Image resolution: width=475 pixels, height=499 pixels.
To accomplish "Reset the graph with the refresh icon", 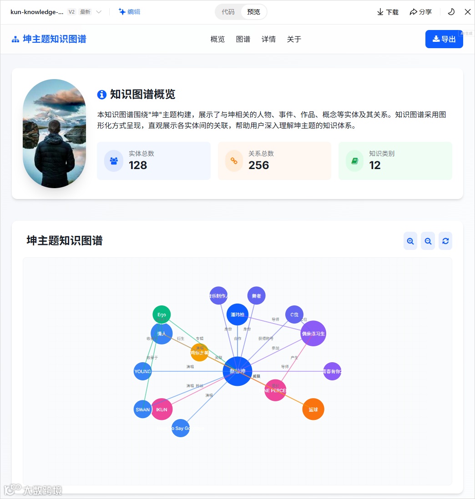I will pos(445,241).
